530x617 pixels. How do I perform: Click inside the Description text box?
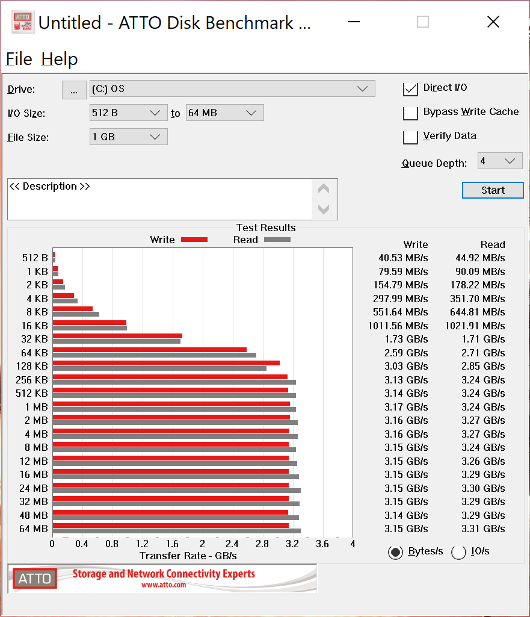tap(159, 199)
